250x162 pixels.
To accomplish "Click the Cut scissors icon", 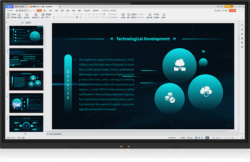I will [12, 14].
